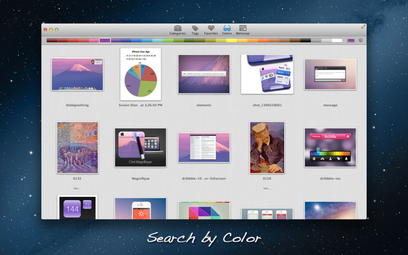
Task: Pick the black swatch in the color bar
Action: pos(305,40)
